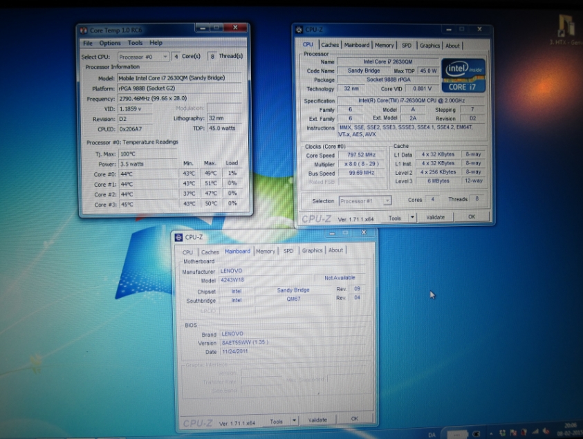Click BIOS Date value '11/24/2011'
Viewport: 583px width, 439px height.
(x=293, y=352)
